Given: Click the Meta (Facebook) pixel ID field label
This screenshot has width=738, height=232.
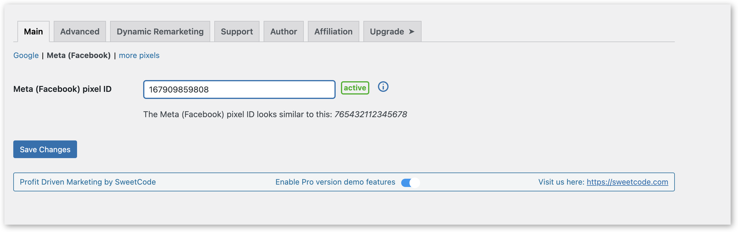Looking at the screenshot, I should 62,89.
